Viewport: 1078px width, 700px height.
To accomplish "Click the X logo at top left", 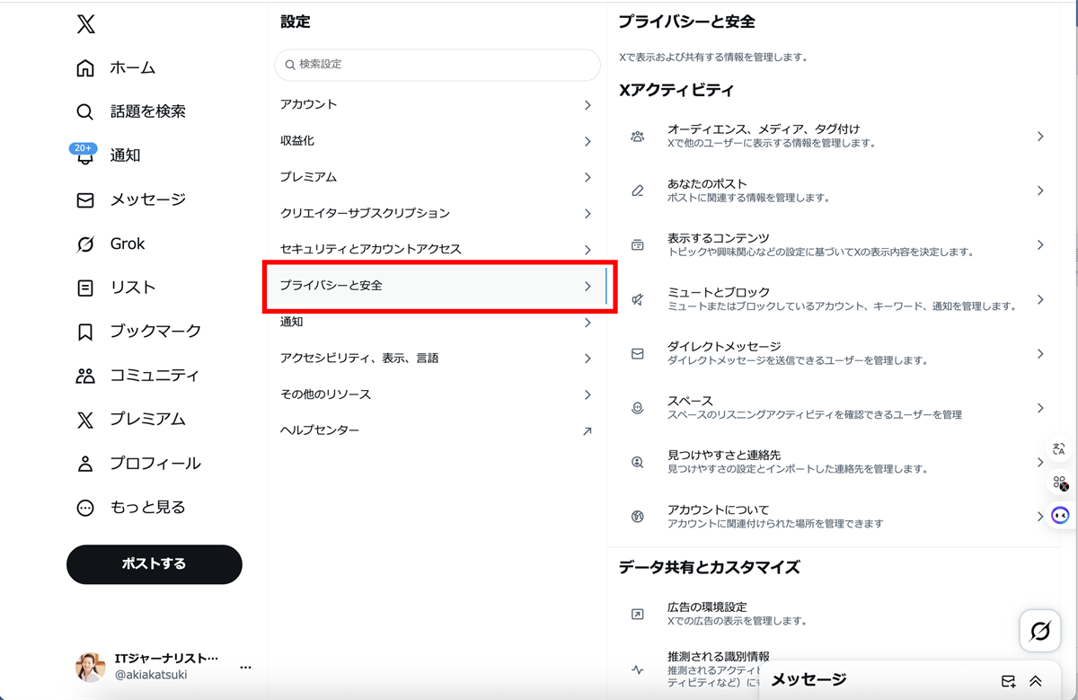I will [85, 25].
